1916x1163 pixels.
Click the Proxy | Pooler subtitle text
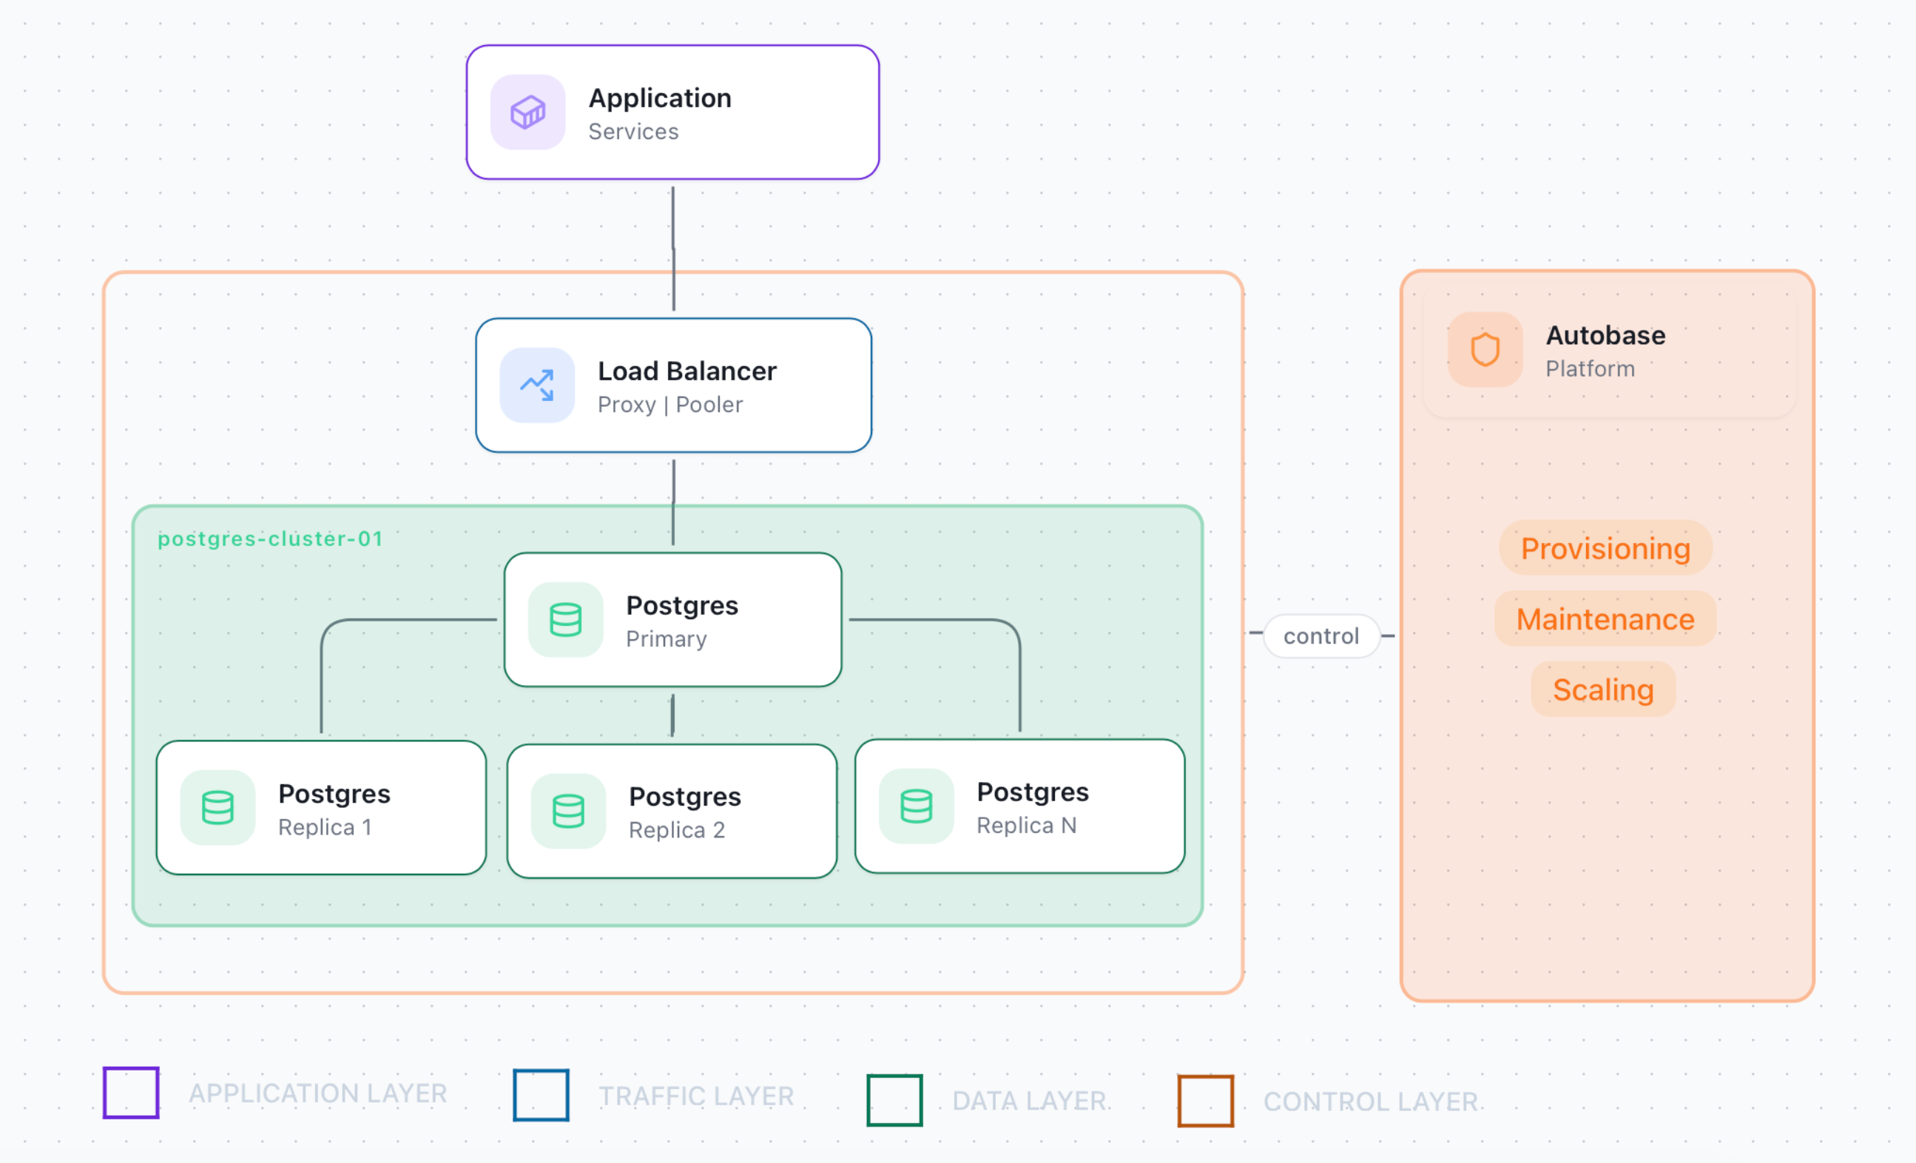(670, 404)
